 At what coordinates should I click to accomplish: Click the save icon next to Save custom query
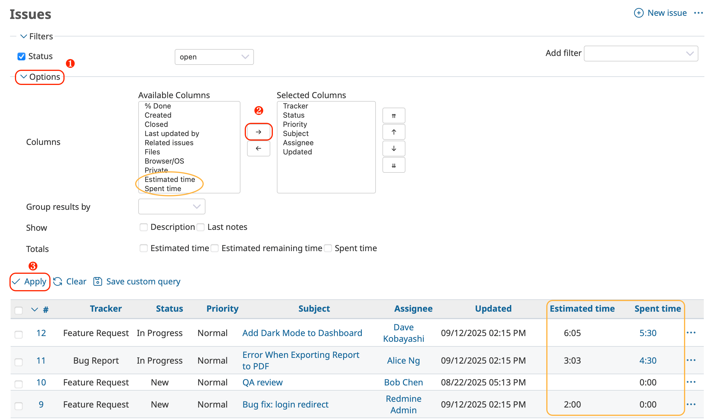pyautogui.click(x=97, y=282)
